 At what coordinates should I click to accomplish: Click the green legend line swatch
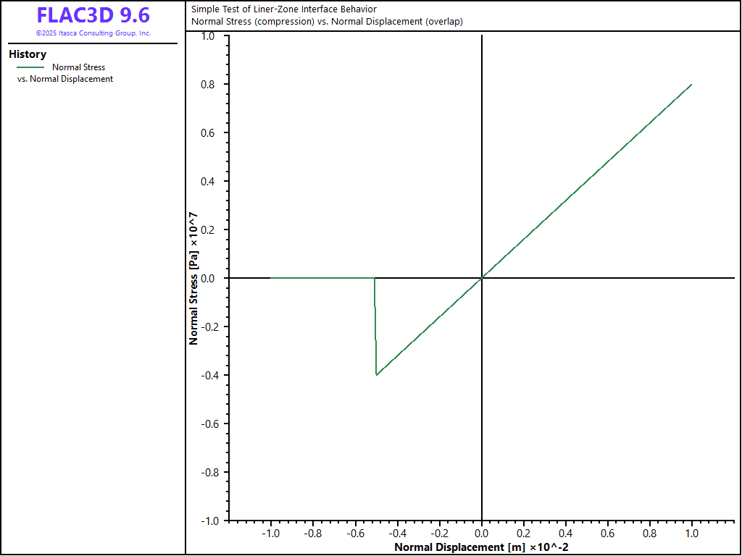point(30,67)
